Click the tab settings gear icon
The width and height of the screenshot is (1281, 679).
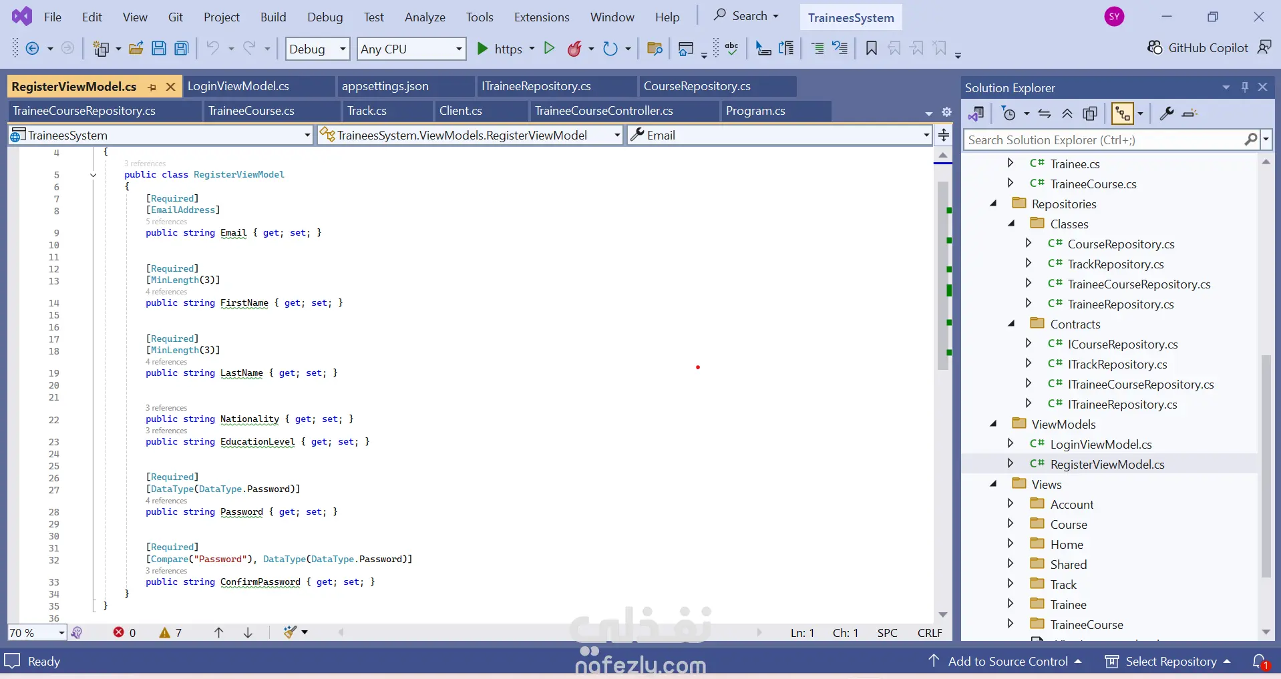point(946,111)
